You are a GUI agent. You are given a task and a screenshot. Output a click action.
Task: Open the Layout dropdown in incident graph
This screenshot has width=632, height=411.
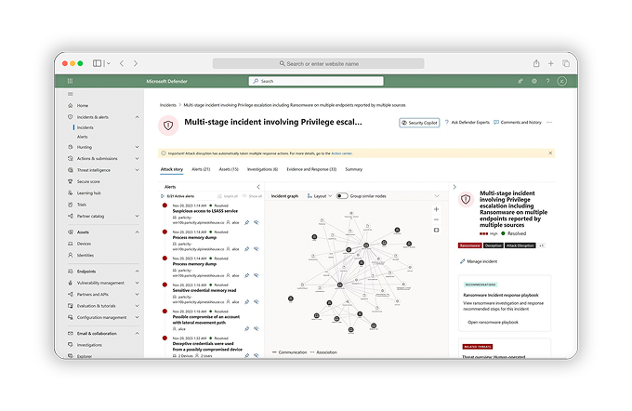pyautogui.click(x=320, y=196)
